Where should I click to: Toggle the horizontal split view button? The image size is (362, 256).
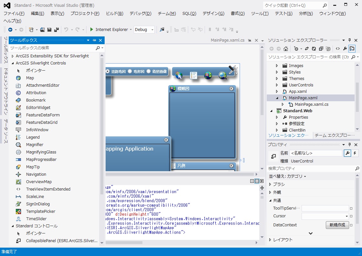[257, 181]
